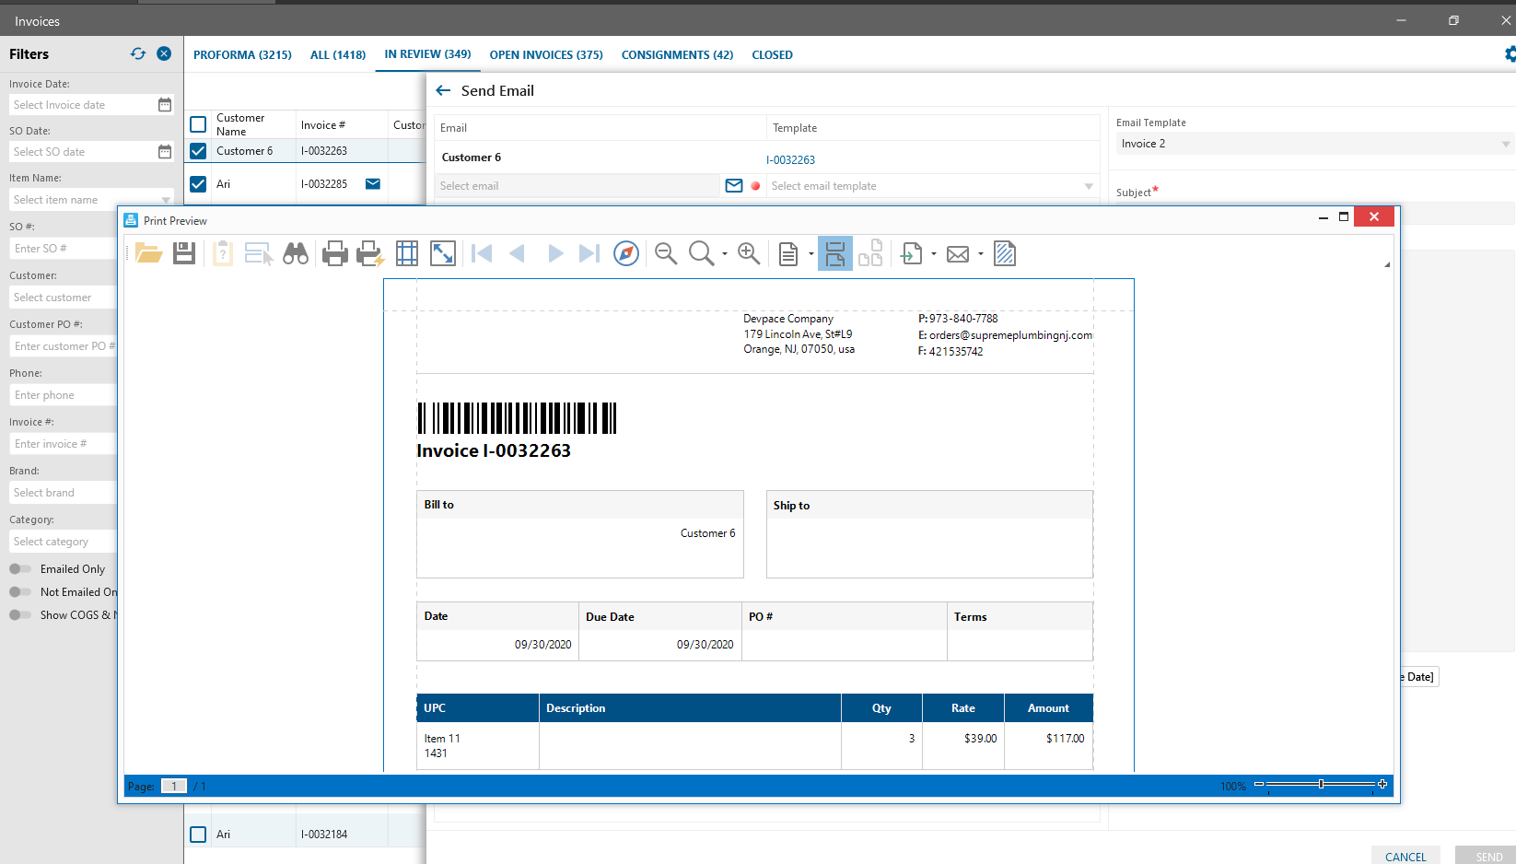Image resolution: width=1516 pixels, height=864 pixels.
Task: Click the Zoom Out magnifier icon
Action: [x=666, y=253]
